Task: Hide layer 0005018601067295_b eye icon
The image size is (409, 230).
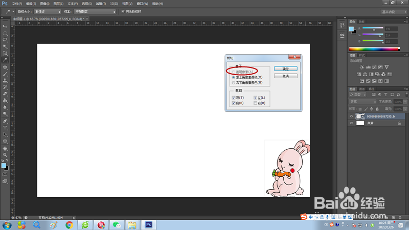Action: (351, 117)
